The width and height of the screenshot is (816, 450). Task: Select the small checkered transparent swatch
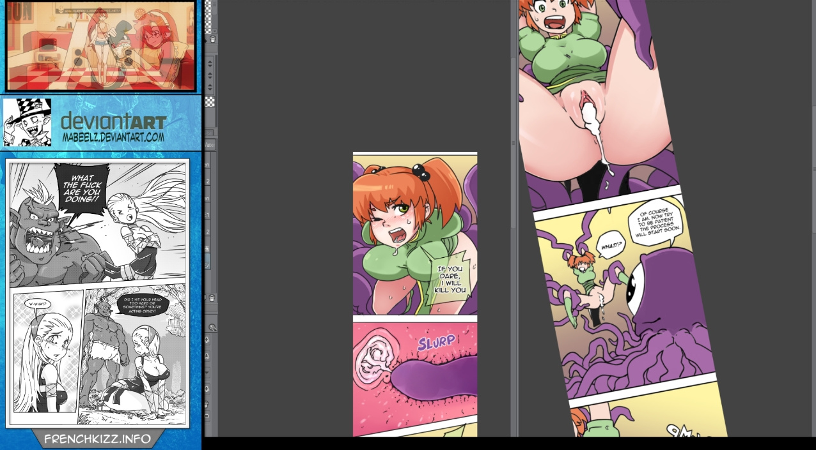click(210, 102)
